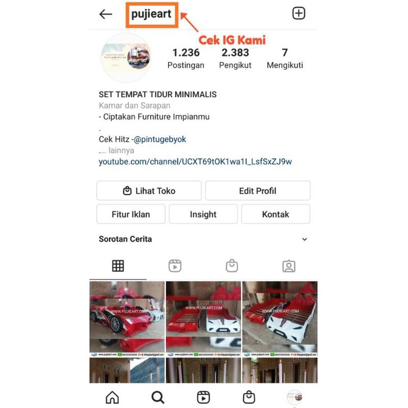
Task: Open the YouTube channel link
Action: point(195,162)
